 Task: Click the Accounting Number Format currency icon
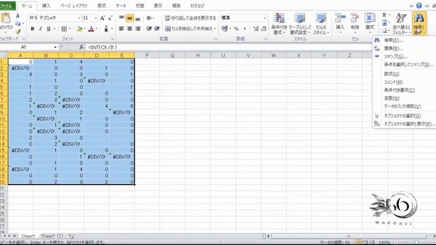pyautogui.click(x=225, y=29)
